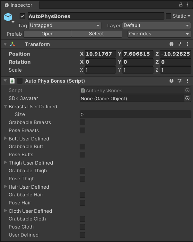Select the Inspector tab
Screen dimensions: 193x242
[19, 5]
